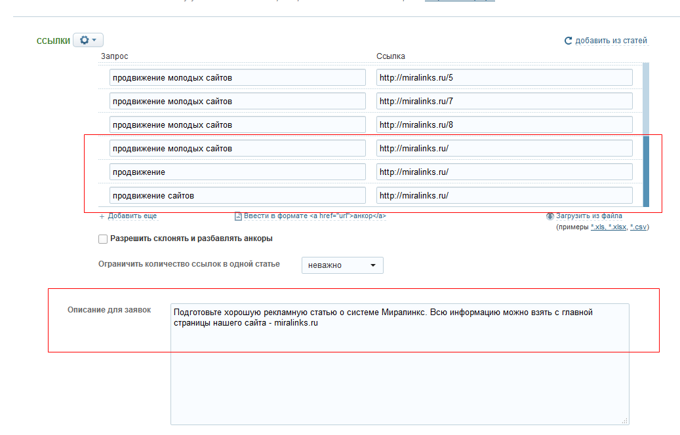Screen dimensions: 680x435
Task: Click the document icon before Ввести в формате
Action: [x=238, y=216]
